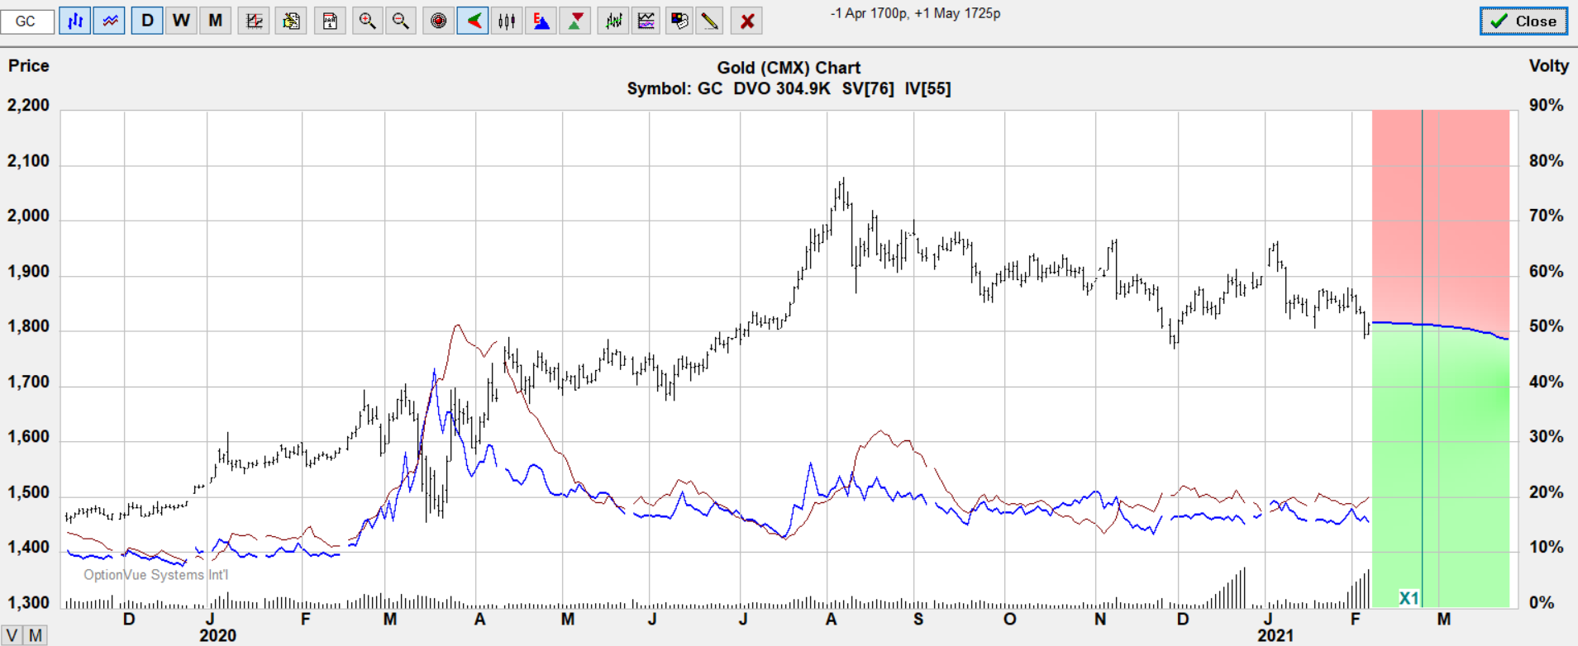
Task: Open the calendar date icon
Action: click(x=330, y=21)
